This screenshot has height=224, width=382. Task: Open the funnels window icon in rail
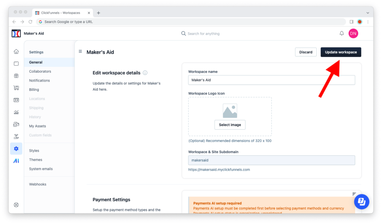point(16,64)
